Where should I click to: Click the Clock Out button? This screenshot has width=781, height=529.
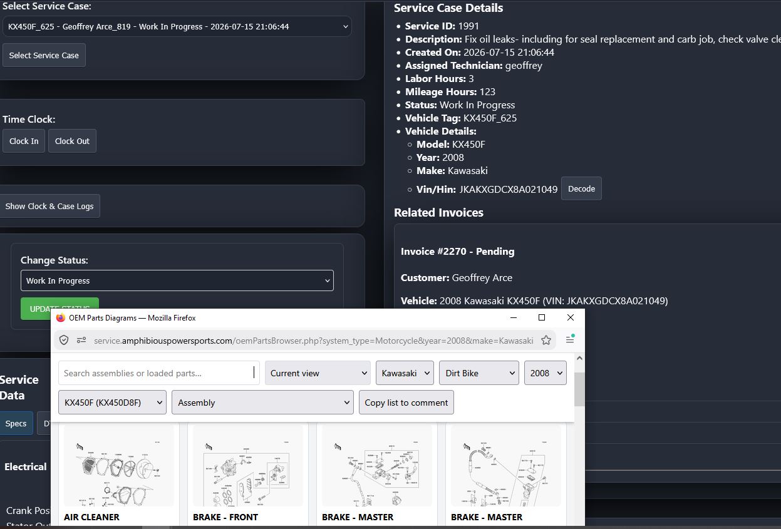point(72,141)
